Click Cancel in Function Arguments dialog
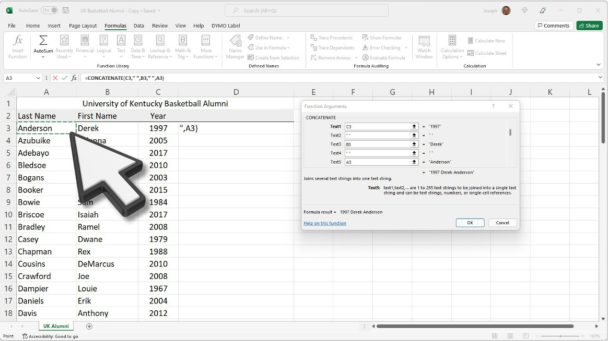Screen dimensions: 608x341 502,223
